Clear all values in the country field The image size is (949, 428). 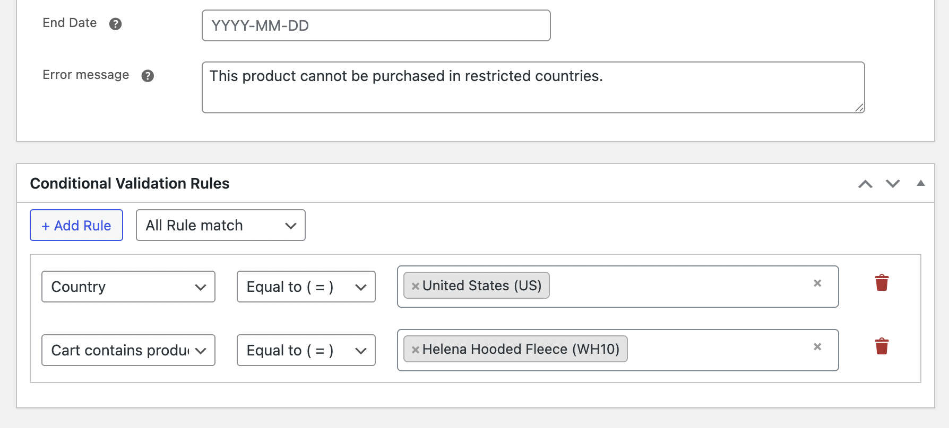pos(817,283)
